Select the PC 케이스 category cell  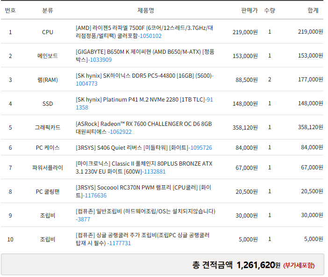pos(48,148)
